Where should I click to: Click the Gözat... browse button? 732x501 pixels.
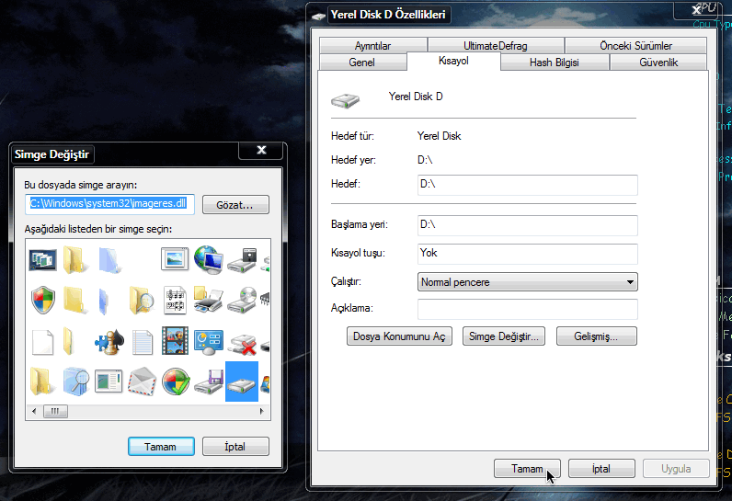(235, 205)
